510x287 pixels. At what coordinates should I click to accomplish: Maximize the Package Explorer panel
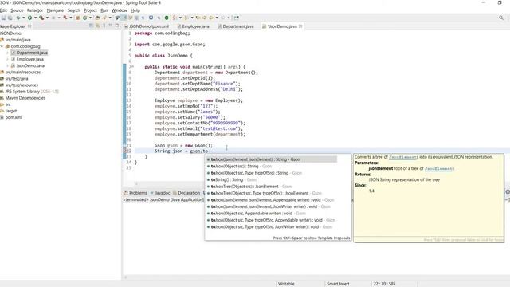coord(117,26)
